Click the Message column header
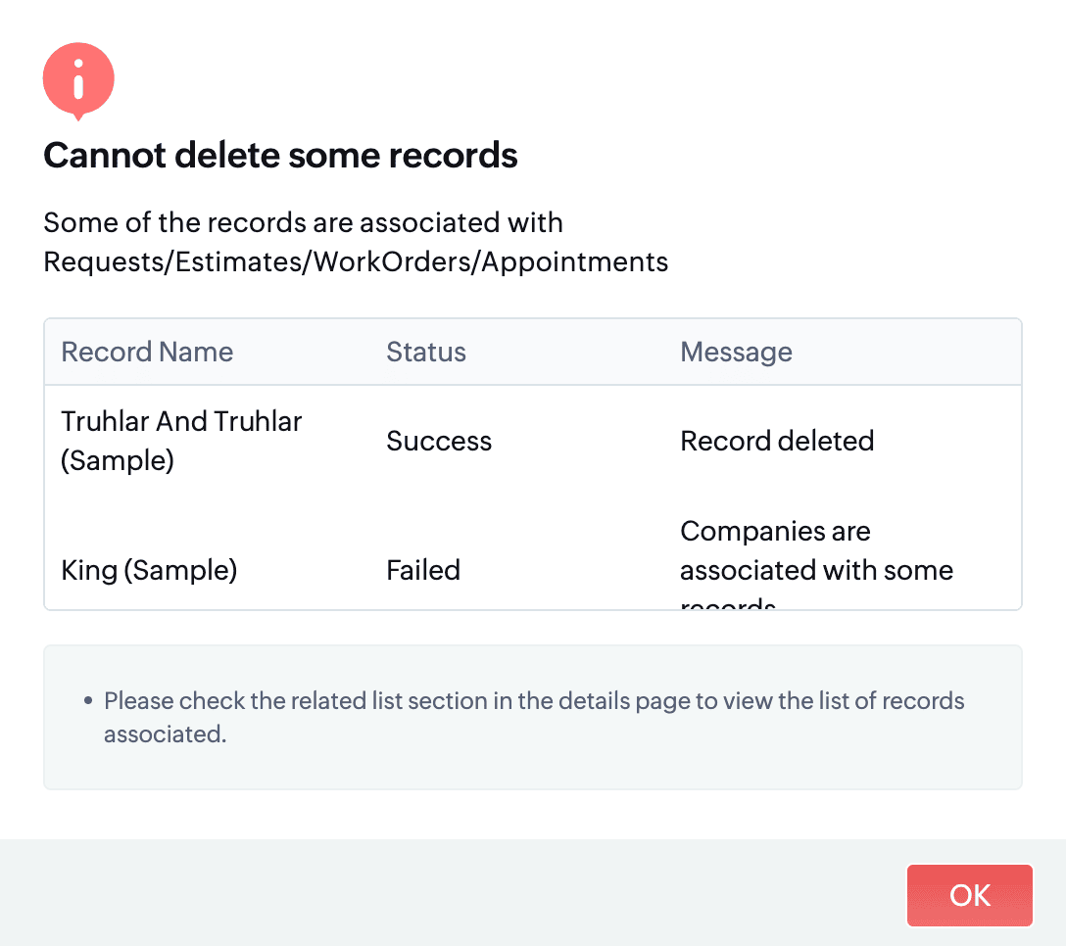The image size is (1066, 946). [x=736, y=353]
